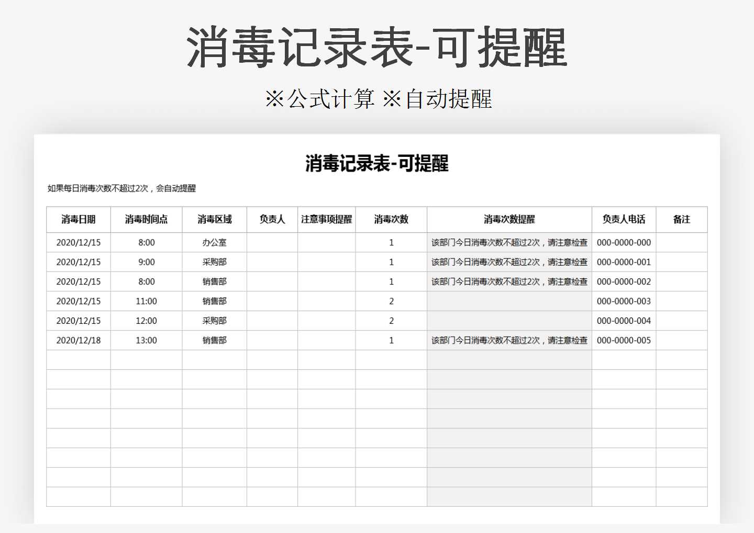Select the 负责人 column header

[272, 219]
